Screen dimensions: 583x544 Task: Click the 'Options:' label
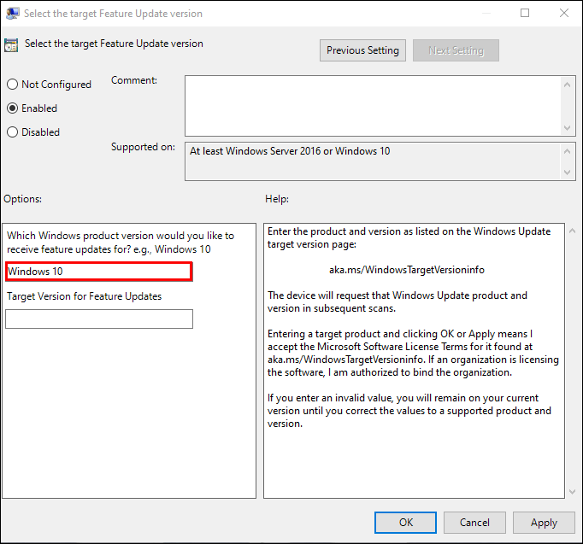(x=23, y=199)
